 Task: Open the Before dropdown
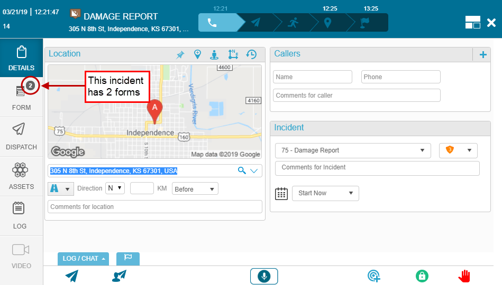pos(195,189)
